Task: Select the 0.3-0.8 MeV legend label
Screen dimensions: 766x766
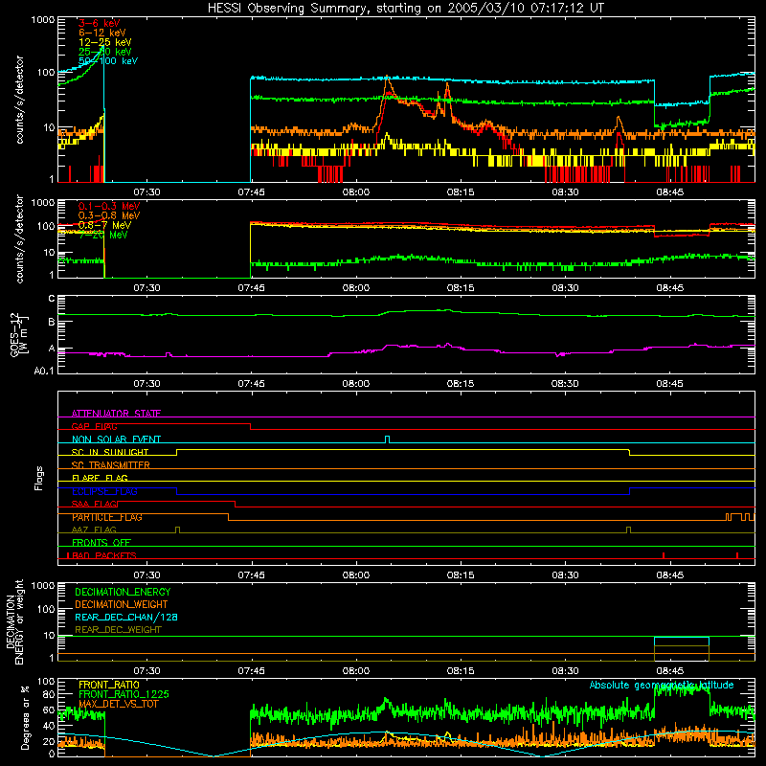Action: pyautogui.click(x=109, y=215)
